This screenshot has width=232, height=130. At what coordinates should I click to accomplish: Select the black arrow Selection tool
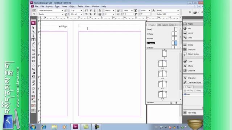click(33, 28)
